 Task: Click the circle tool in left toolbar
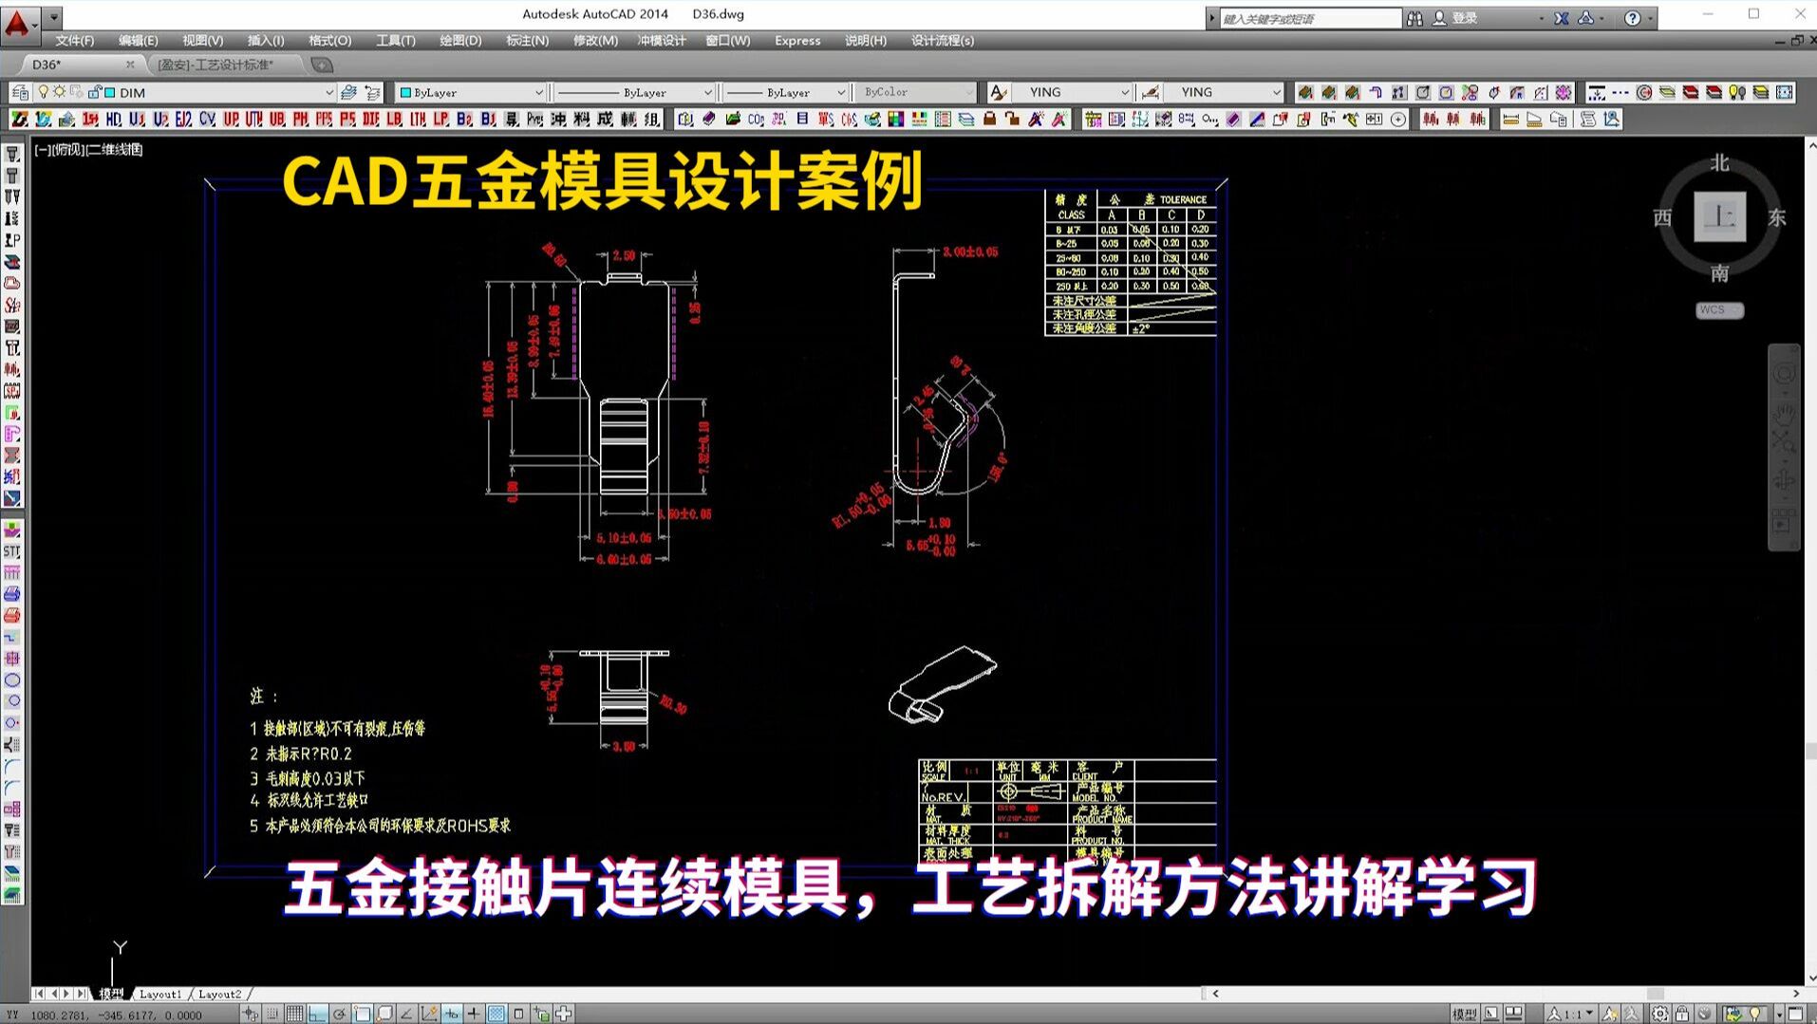pos(12,680)
